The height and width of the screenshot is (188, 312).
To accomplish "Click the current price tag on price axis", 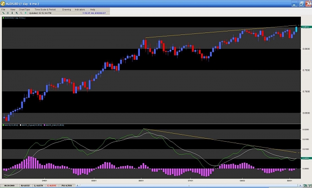I will pos(307,27).
